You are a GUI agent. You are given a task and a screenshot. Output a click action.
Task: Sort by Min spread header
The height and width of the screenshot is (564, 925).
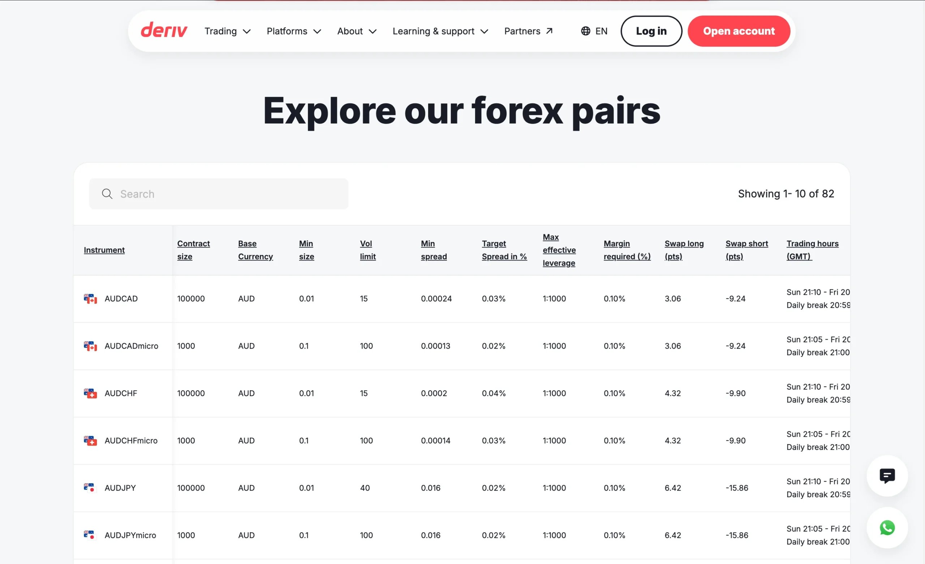434,250
